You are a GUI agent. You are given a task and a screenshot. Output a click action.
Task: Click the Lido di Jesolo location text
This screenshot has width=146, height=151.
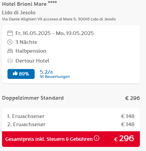[19, 13]
